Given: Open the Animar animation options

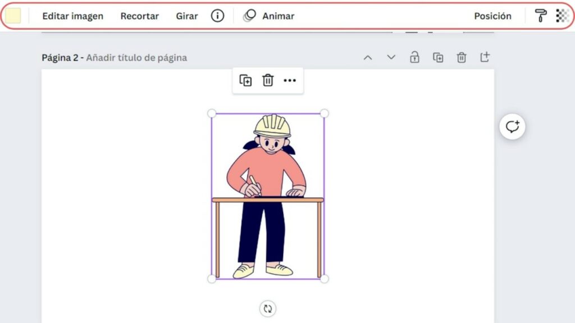Looking at the screenshot, I should pos(269,16).
